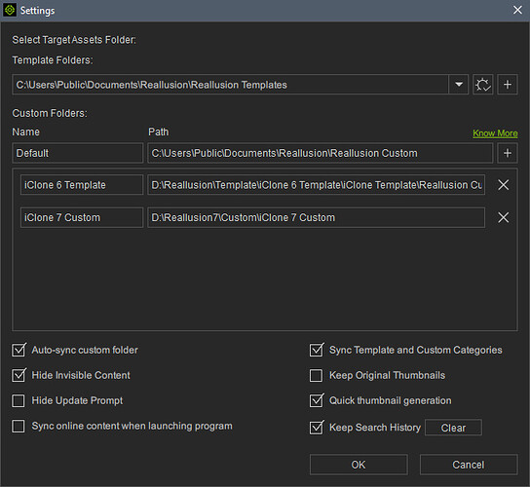Image resolution: width=530 pixels, height=487 pixels.
Task: Open the Know More link
Action: tap(495, 133)
